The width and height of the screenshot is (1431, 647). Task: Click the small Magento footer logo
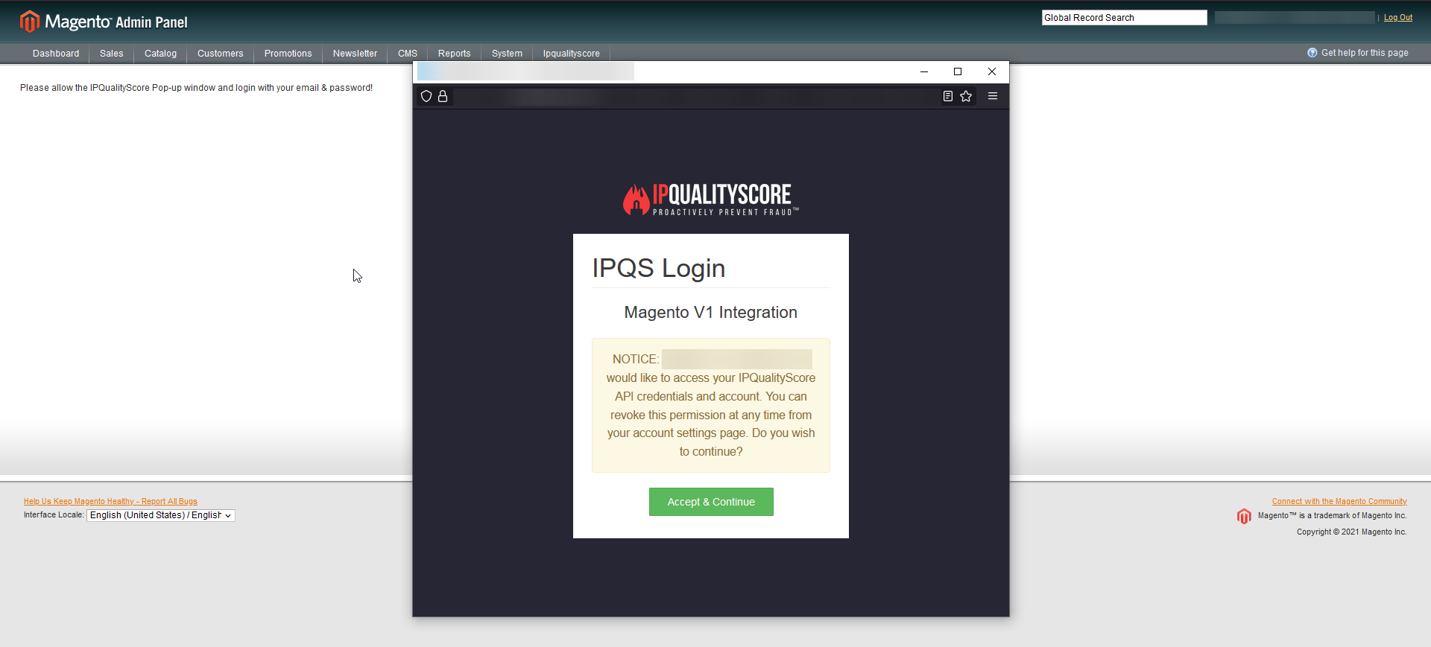point(1244,516)
